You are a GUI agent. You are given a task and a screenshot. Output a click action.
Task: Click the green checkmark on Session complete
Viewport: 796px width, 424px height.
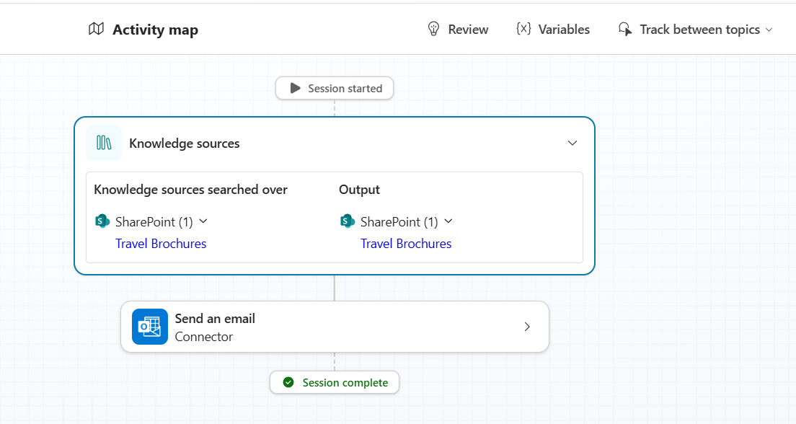pos(288,382)
